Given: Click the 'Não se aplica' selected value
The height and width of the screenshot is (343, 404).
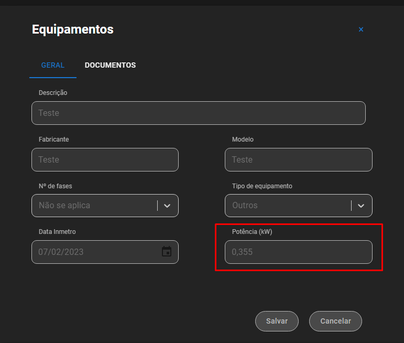Looking at the screenshot, I should [64, 206].
